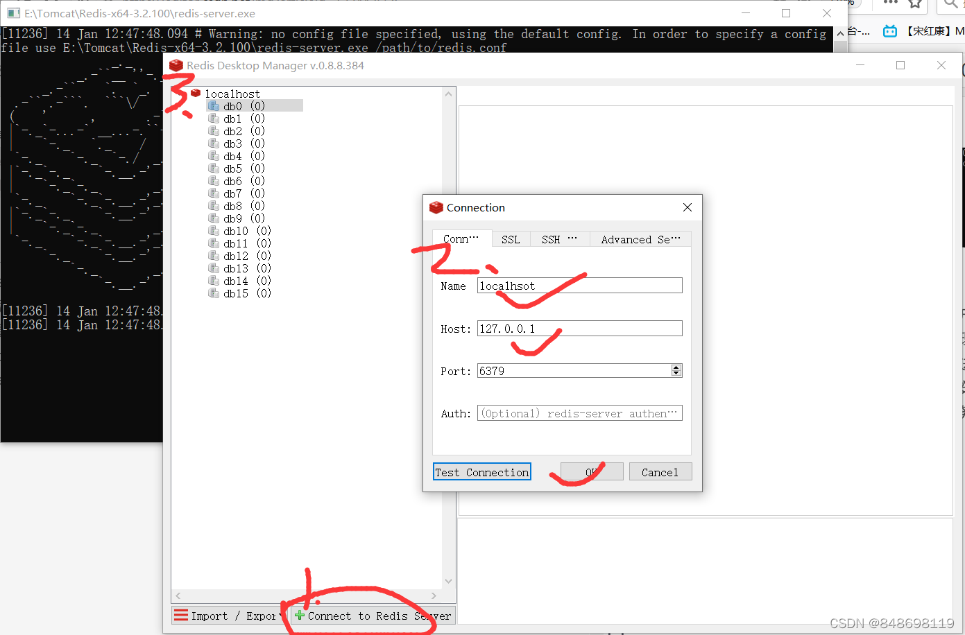Image resolution: width=965 pixels, height=635 pixels.
Task: Click the db12 database icon
Action: 214,256
